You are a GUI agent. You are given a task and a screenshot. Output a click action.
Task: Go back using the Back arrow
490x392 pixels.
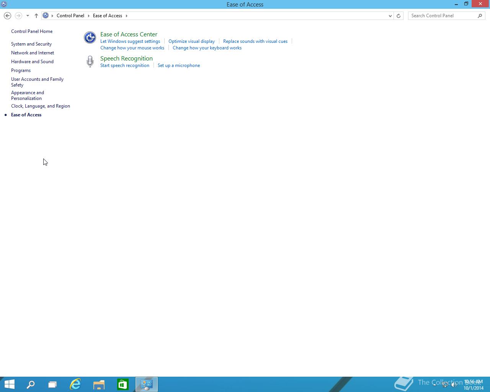click(7, 16)
